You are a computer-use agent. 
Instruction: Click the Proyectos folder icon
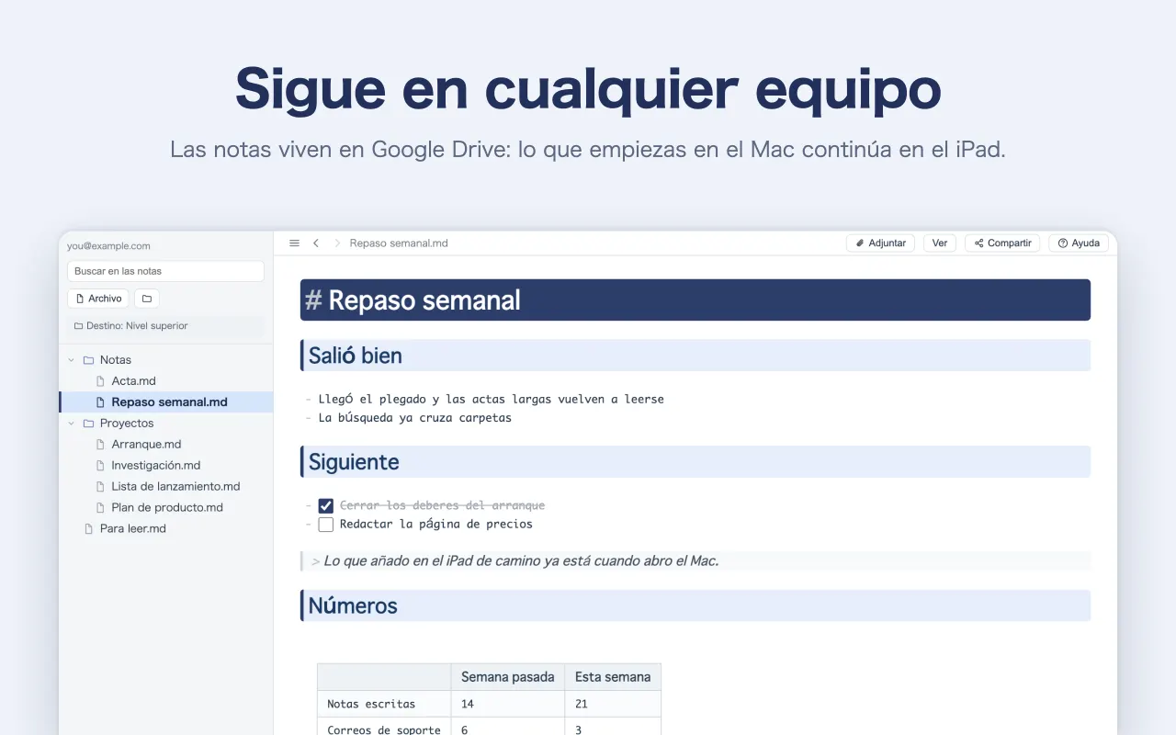coord(88,424)
